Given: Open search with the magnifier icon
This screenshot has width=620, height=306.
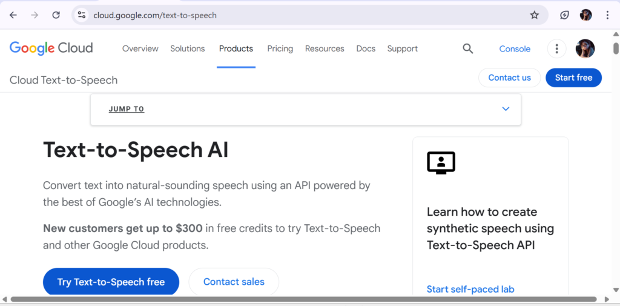Looking at the screenshot, I should tap(468, 48).
